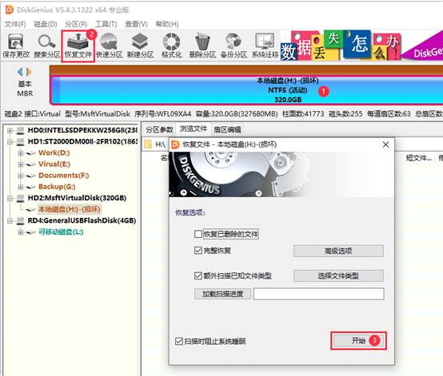
Task: Open the 帮助(H) menu
Action: (x=167, y=24)
